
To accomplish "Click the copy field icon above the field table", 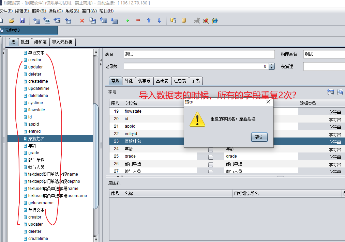I will click(340, 92).
